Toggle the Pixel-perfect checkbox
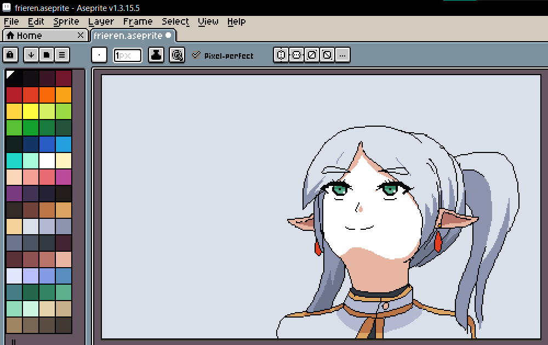Viewport: 548px width, 345px height. tap(222, 55)
